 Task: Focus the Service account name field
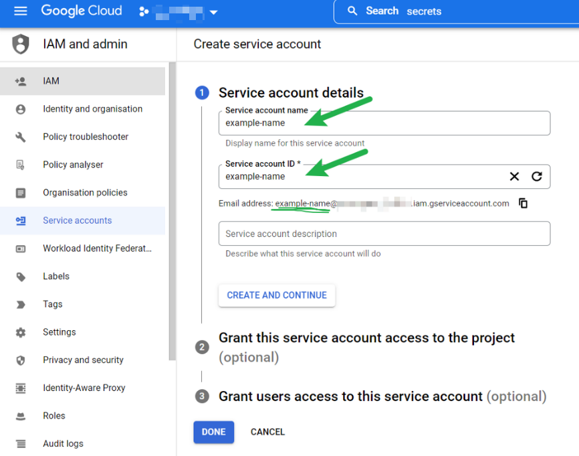tap(384, 123)
